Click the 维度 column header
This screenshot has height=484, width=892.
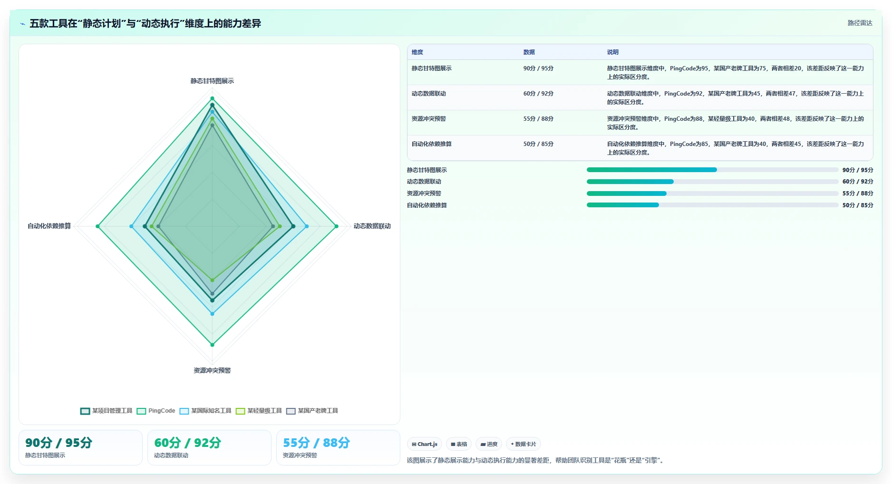coord(417,52)
